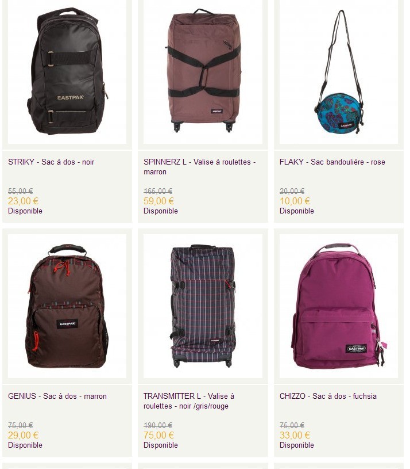The width and height of the screenshot is (410, 469).
Task: Click 'Disponible' under the FLAKY bag
Action: tap(297, 211)
